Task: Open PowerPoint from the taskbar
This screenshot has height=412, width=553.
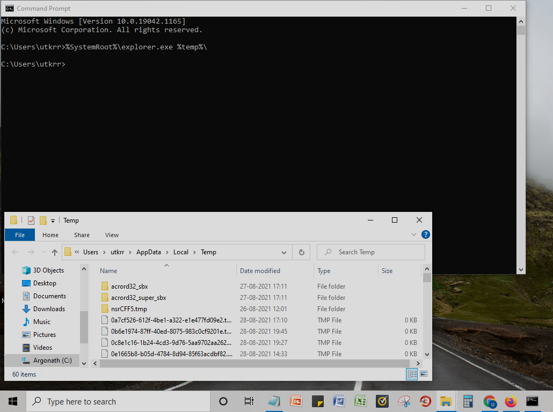Action: 296,401
